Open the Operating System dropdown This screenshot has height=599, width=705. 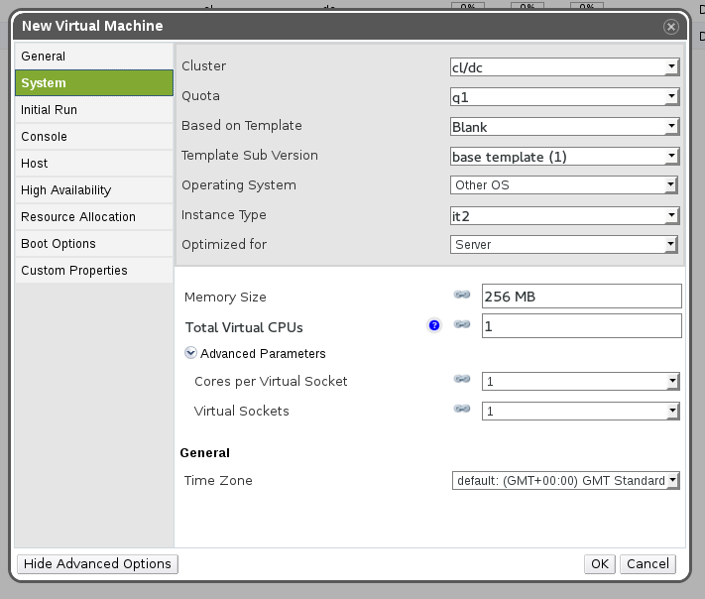(563, 185)
